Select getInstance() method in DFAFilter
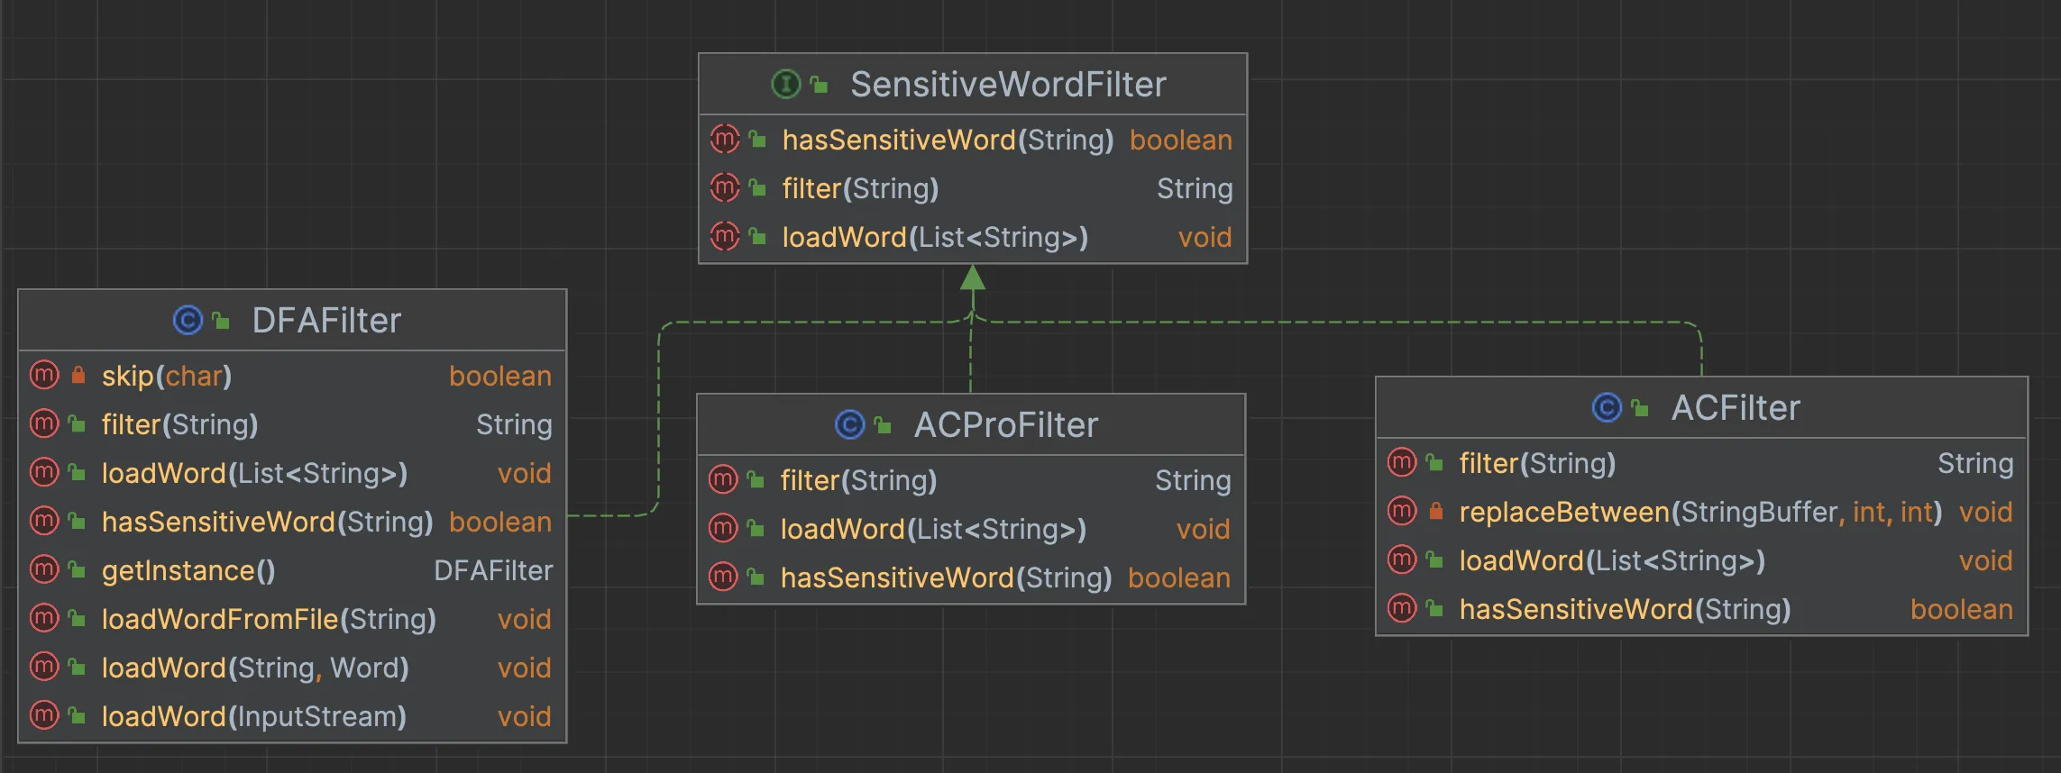The width and height of the screenshot is (2061, 773). coord(188,570)
